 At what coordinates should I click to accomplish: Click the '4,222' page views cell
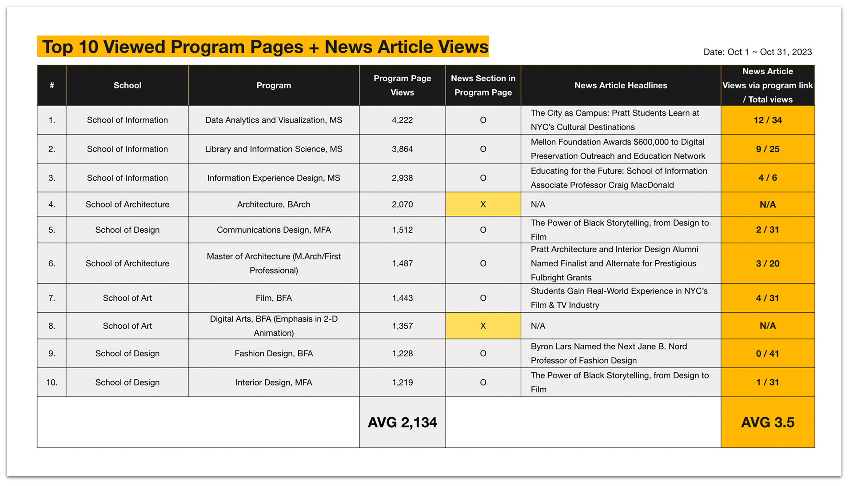[x=402, y=120]
